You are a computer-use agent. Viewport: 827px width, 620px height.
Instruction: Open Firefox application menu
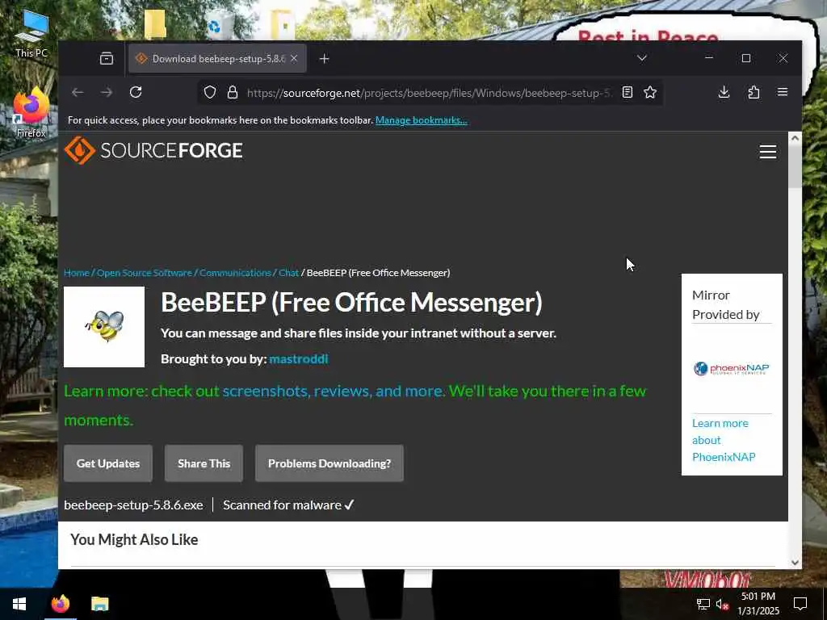click(783, 92)
